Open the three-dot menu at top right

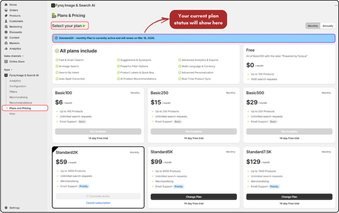336,5
